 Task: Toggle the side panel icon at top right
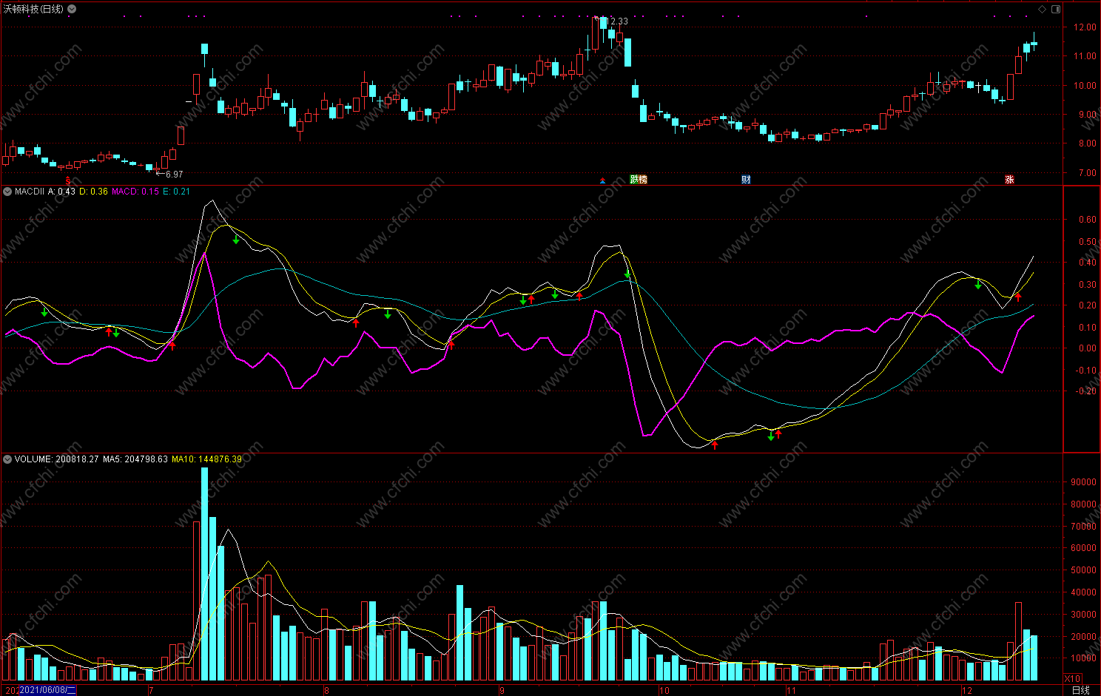pyautogui.click(x=1056, y=9)
